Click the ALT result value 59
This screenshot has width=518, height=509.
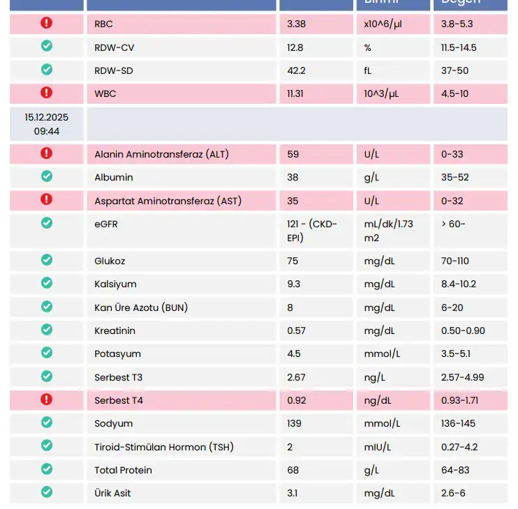pos(293,154)
